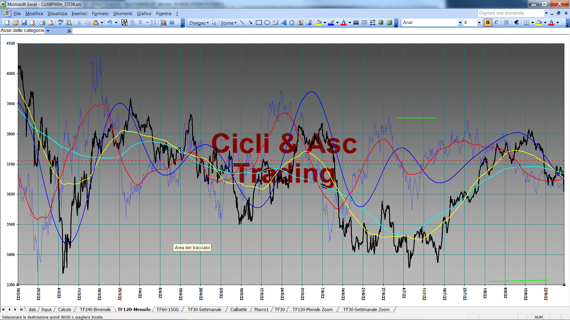570x320 pixels.
Task: Click the fx insert function button
Action: pos(69,31)
